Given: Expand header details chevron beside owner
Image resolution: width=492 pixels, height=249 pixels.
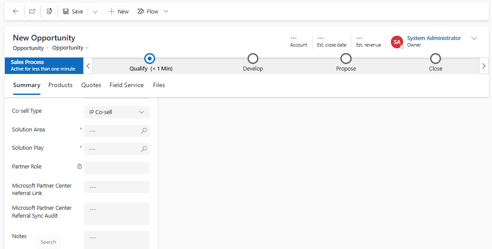Looking at the screenshot, I should point(474,38).
